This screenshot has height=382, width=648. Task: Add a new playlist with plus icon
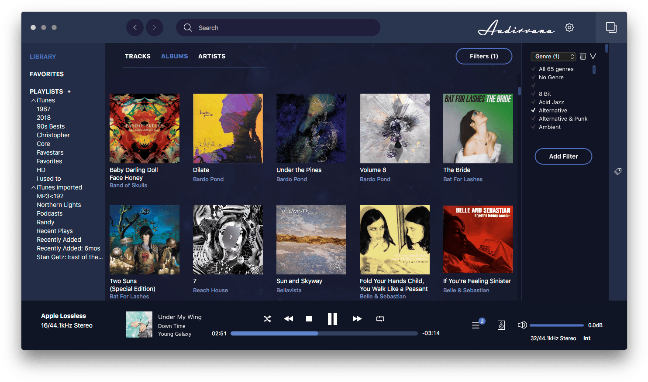(x=69, y=91)
